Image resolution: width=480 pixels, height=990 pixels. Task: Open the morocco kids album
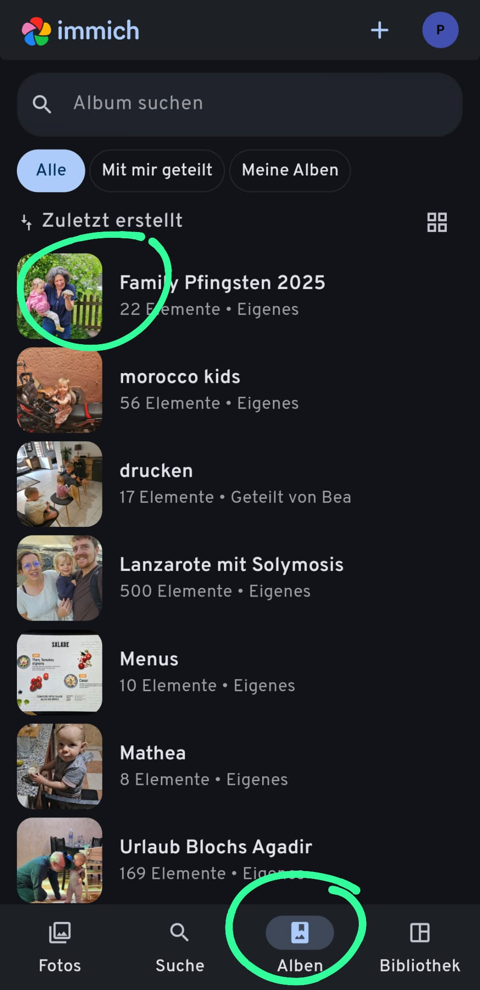180,389
